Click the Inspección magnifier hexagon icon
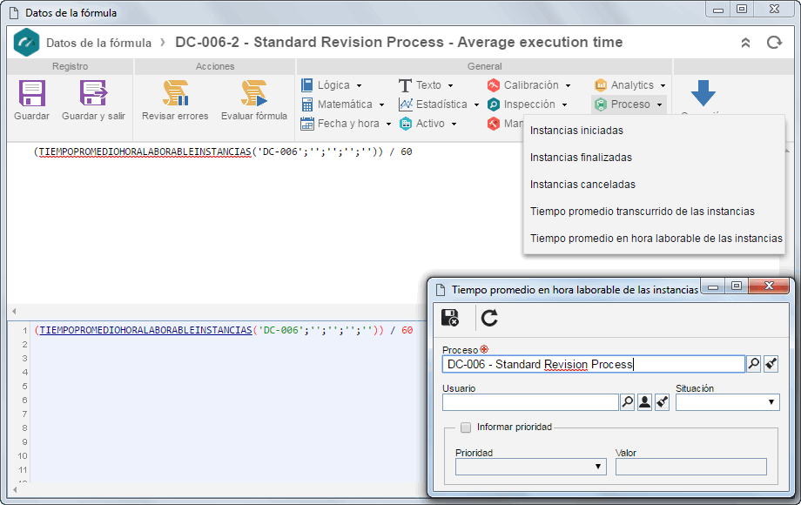The width and height of the screenshot is (801, 505). 494,104
